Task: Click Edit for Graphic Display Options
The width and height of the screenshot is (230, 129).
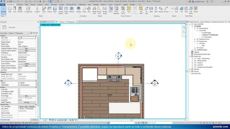Action: [x=27, y=51]
